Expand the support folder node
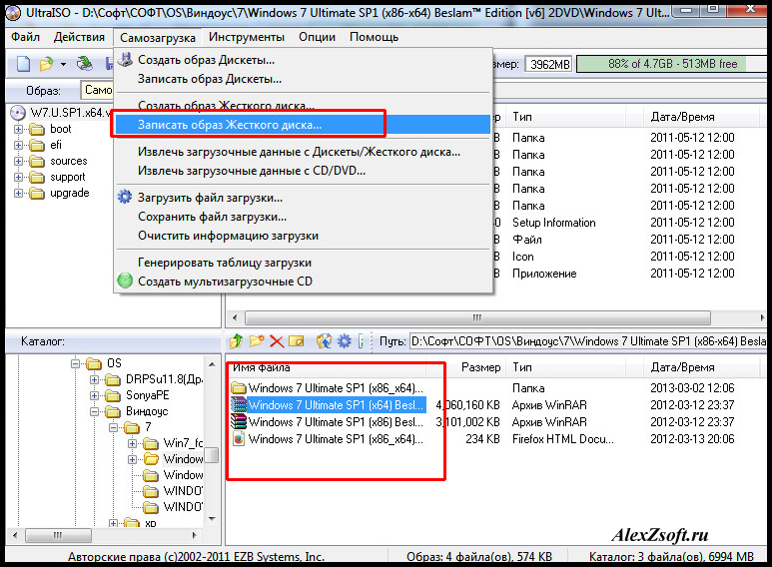Screen dimensions: 772x567 pos(18,178)
